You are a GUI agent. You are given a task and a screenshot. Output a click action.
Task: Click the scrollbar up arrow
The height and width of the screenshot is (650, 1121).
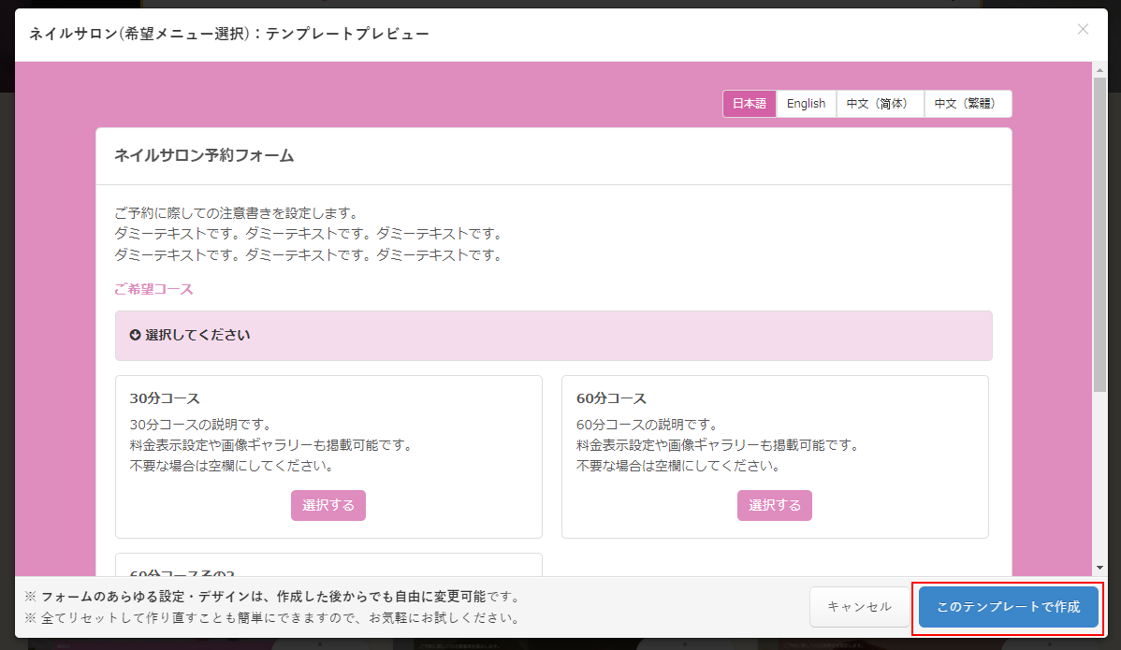1099,69
